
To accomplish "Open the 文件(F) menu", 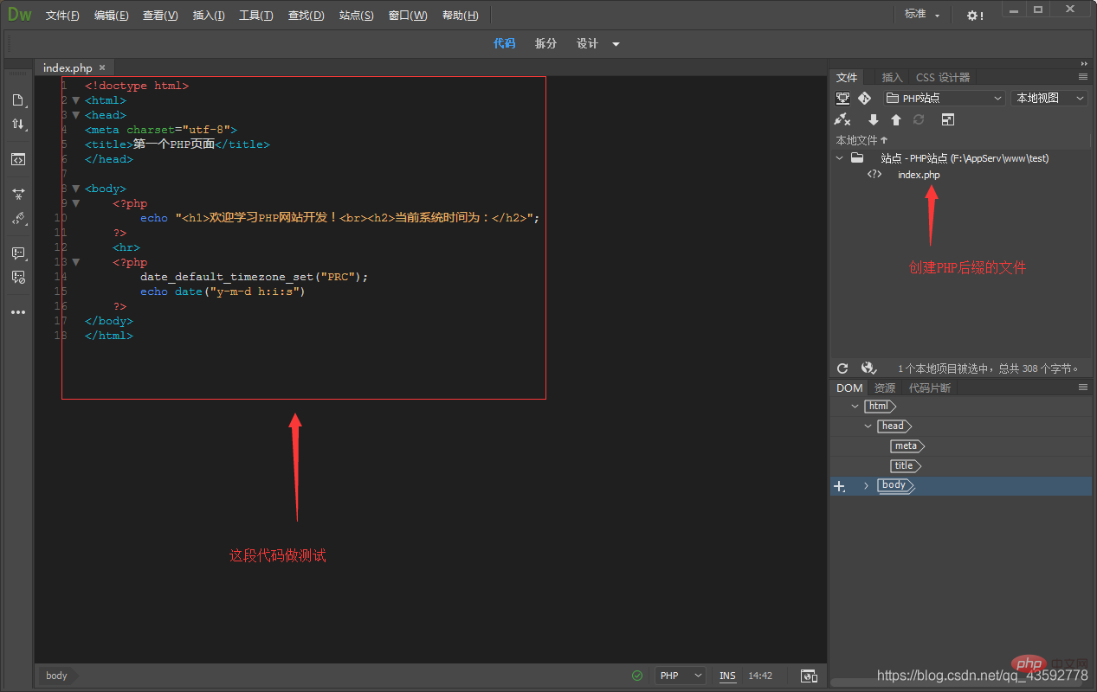I will point(62,16).
